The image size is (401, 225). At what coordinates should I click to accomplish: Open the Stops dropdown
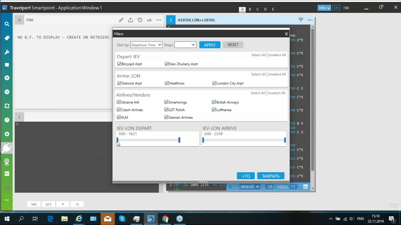point(185,45)
